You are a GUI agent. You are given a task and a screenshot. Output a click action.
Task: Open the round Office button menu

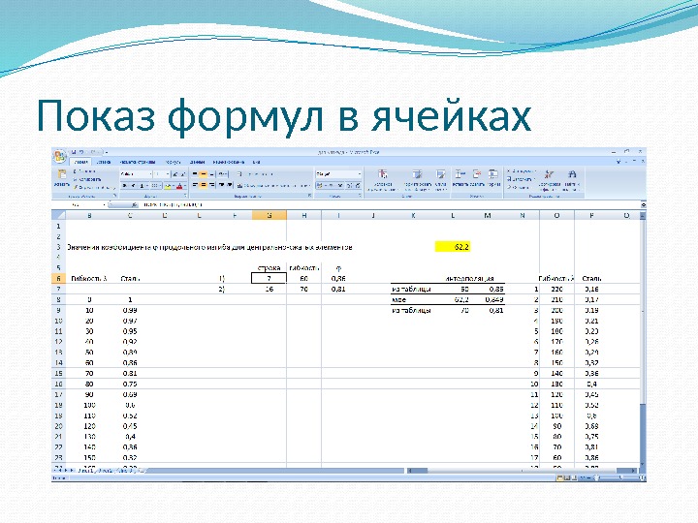(x=60, y=156)
